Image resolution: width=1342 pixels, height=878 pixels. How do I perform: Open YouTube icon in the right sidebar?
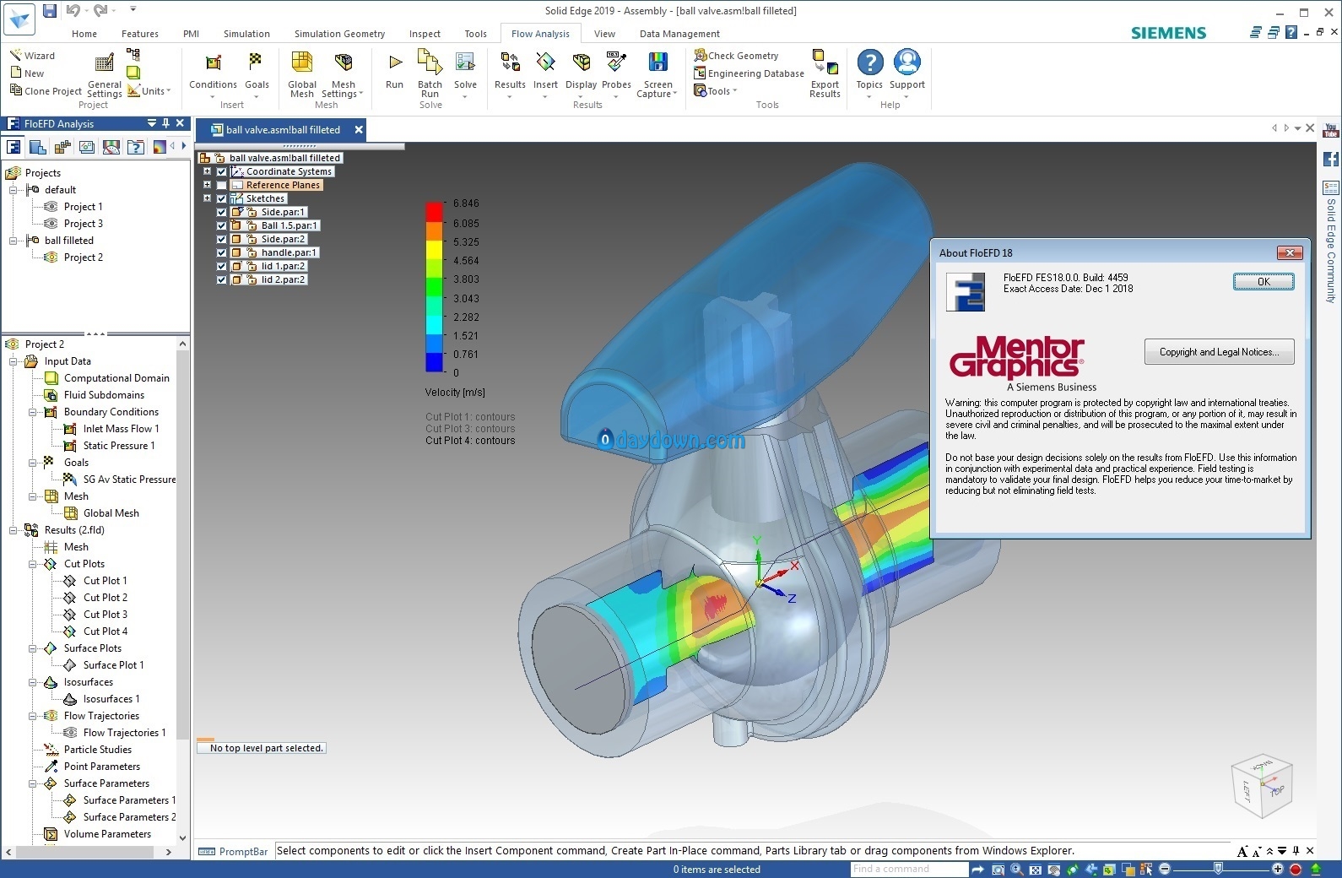(1331, 131)
